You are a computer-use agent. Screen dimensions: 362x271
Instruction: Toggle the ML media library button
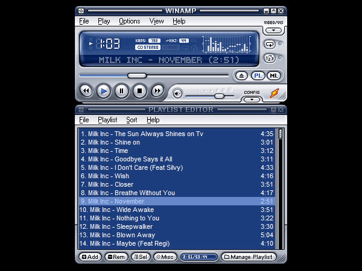(x=274, y=76)
